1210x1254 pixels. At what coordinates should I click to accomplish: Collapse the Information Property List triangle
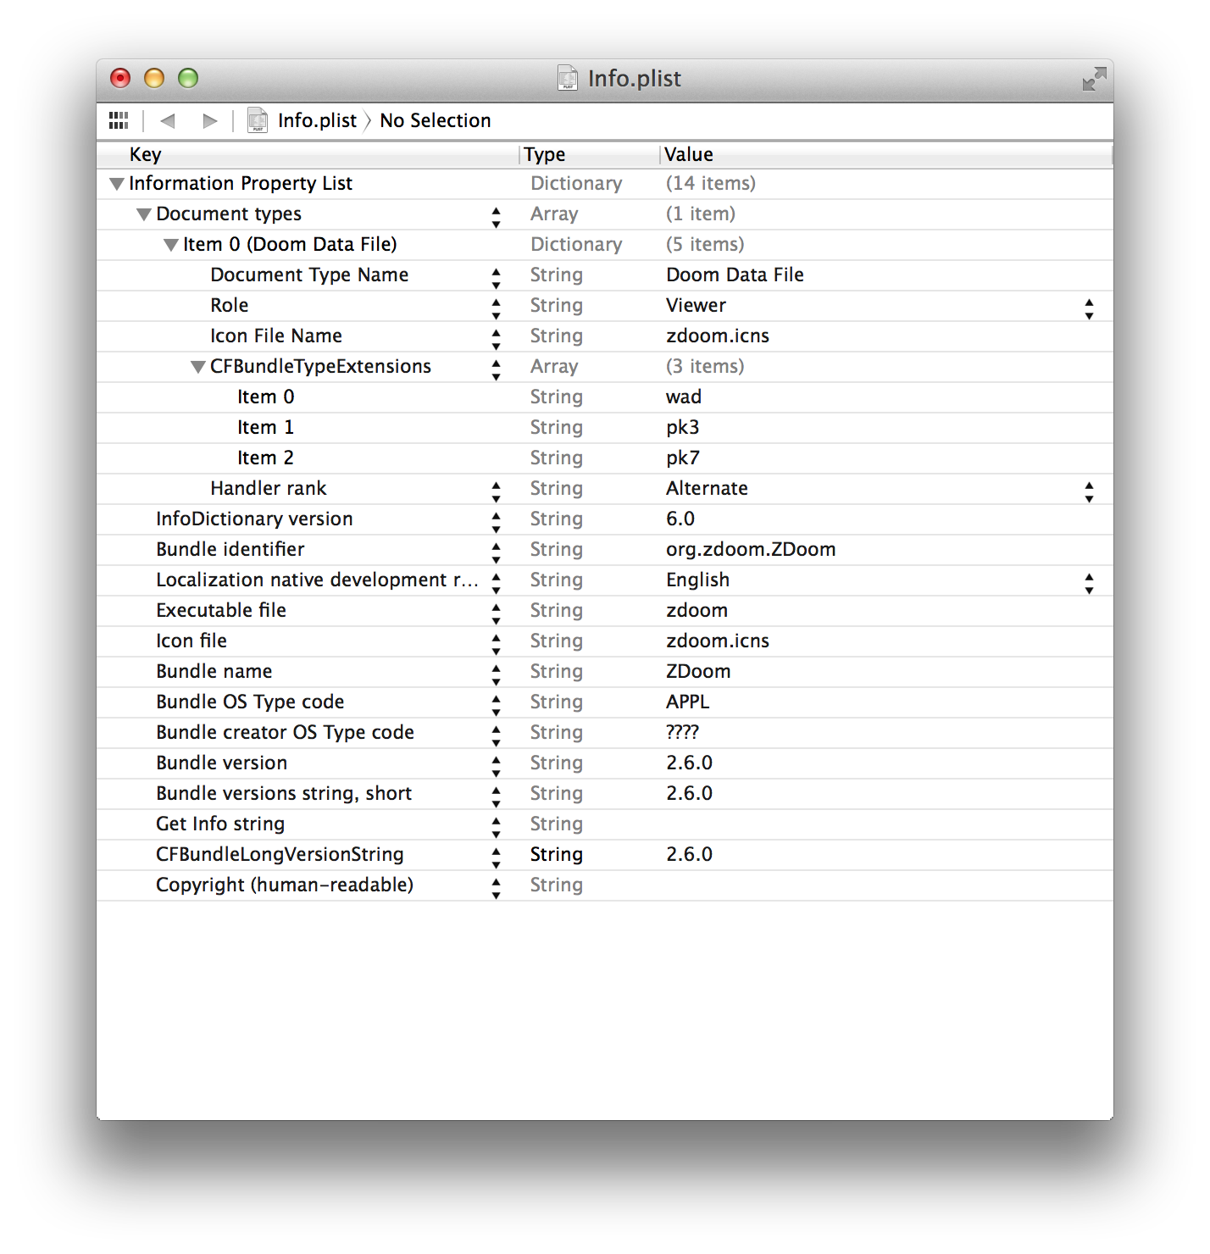(x=117, y=184)
